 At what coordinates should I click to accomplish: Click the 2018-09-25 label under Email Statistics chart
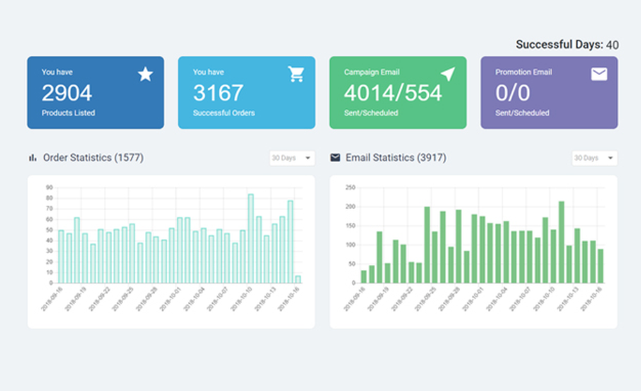click(425, 299)
